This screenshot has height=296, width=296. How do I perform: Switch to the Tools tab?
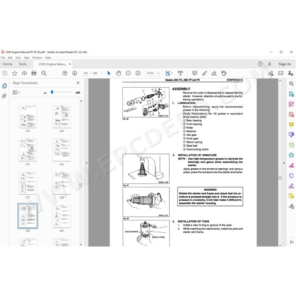point(23,64)
